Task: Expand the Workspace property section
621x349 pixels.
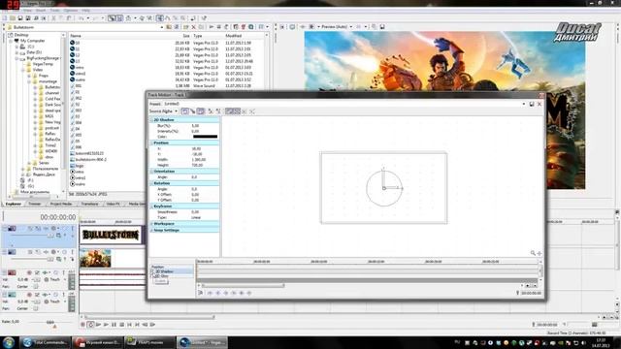Action: click(x=151, y=224)
